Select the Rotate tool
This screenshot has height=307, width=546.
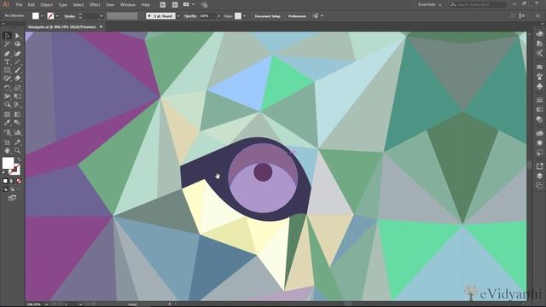click(7, 88)
